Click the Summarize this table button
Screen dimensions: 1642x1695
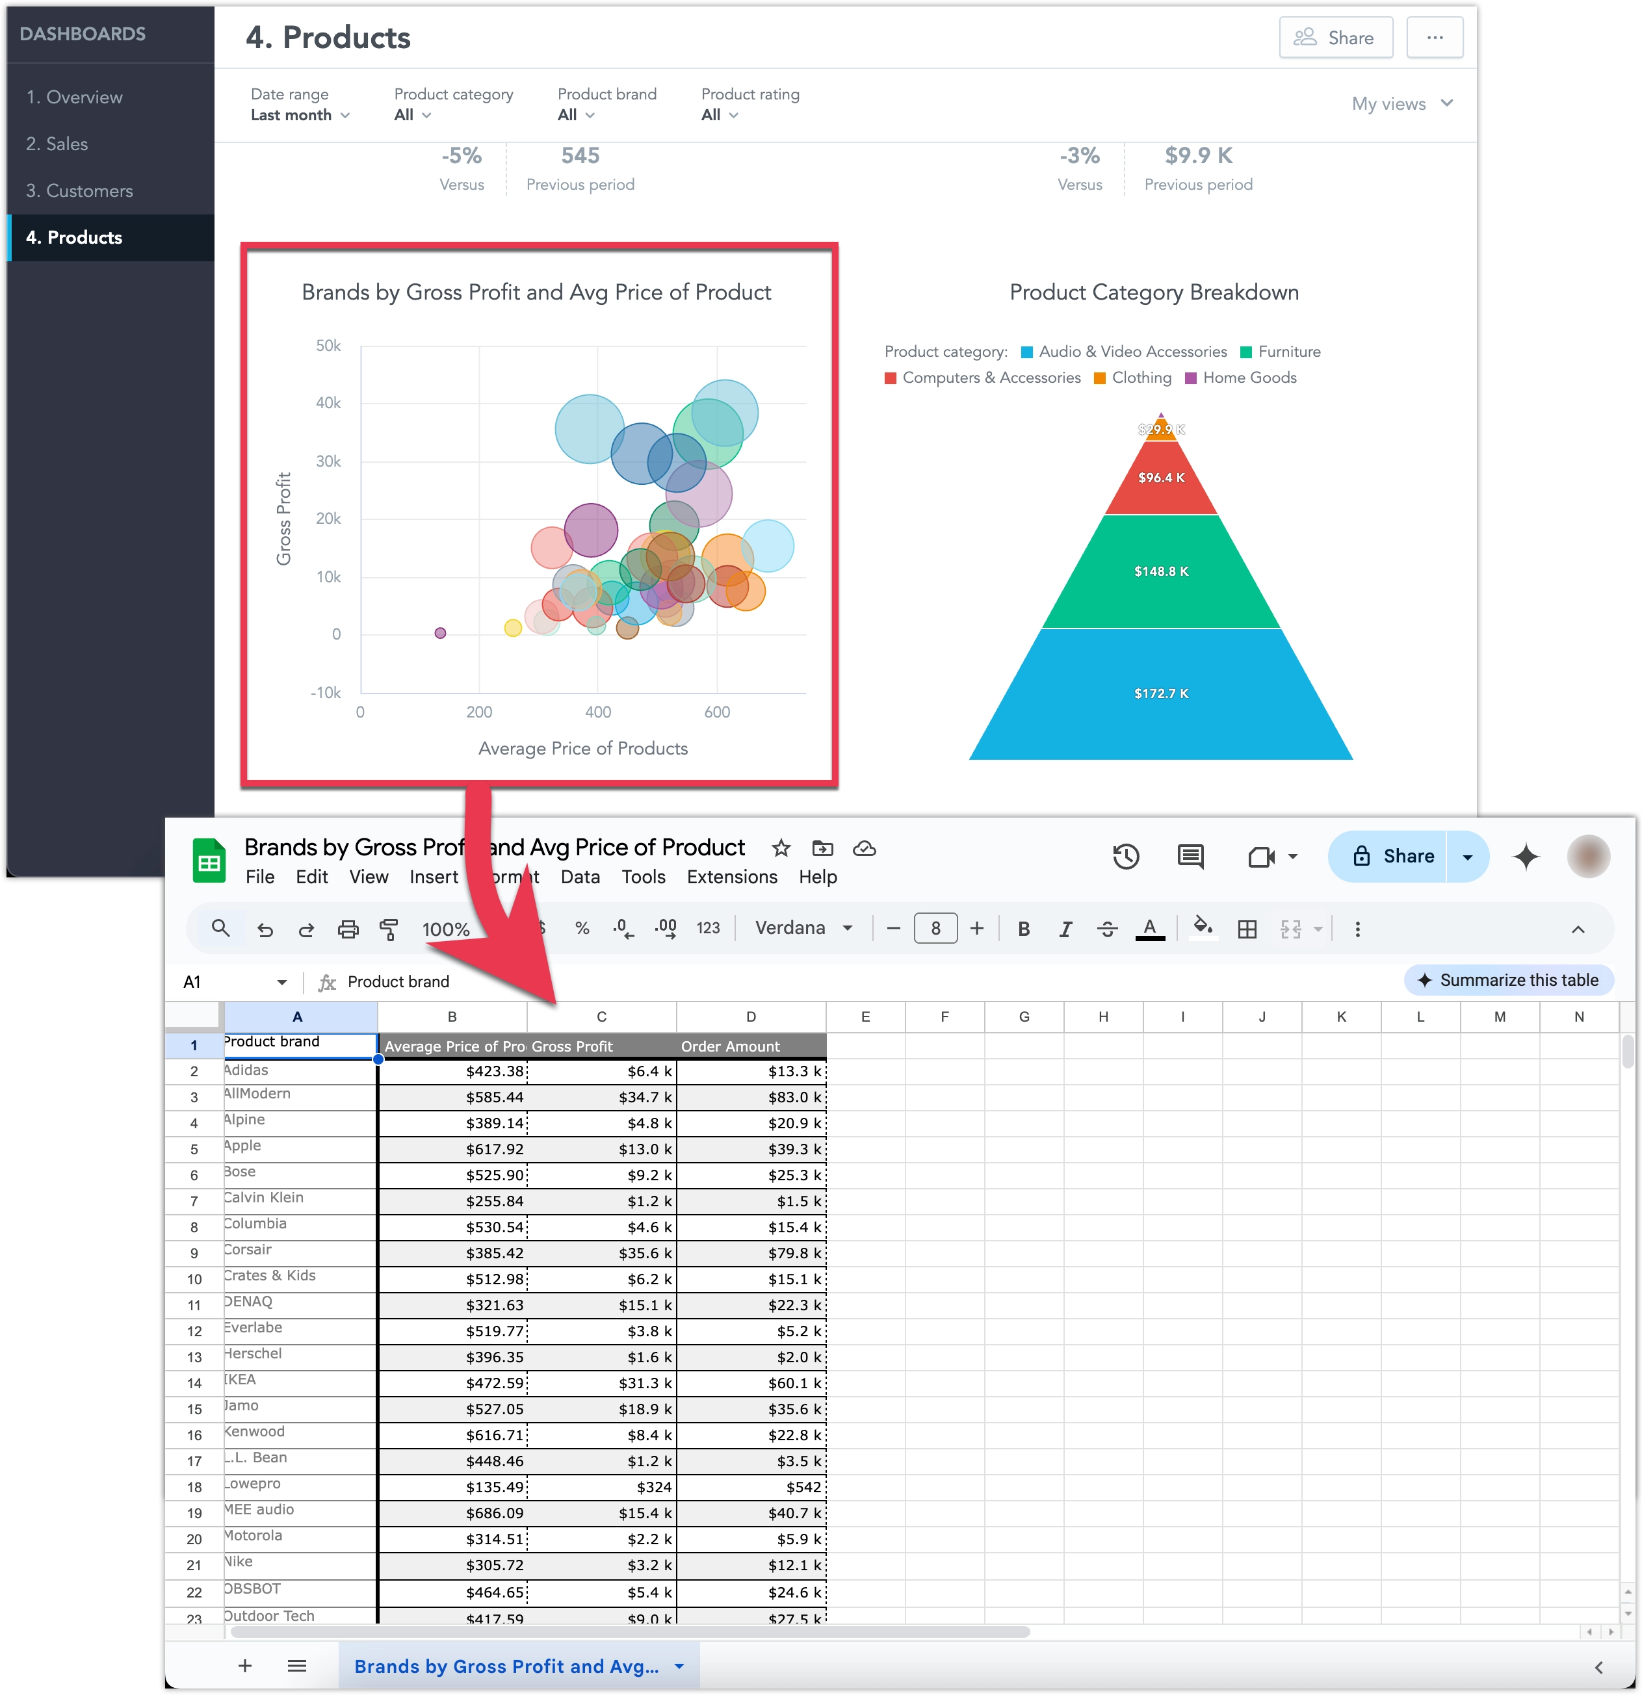[1509, 980]
